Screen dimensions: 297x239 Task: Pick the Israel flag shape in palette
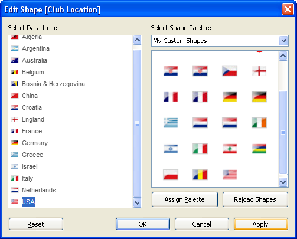(x=171, y=149)
